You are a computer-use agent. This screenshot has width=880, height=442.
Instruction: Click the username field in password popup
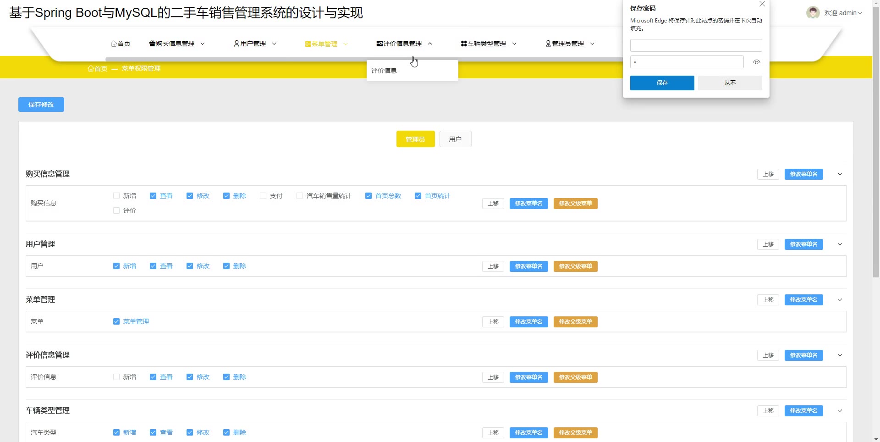[x=696, y=45]
